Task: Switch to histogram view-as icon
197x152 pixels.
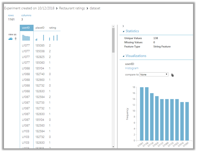Action: pyautogui.click(x=10, y=39)
